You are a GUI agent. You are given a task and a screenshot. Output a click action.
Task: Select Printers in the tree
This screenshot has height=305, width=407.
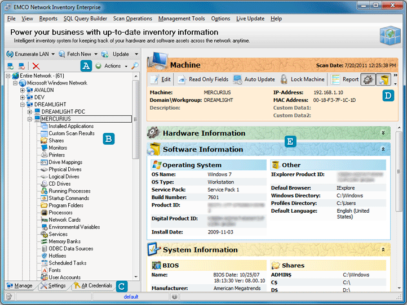[x=56, y=155]
